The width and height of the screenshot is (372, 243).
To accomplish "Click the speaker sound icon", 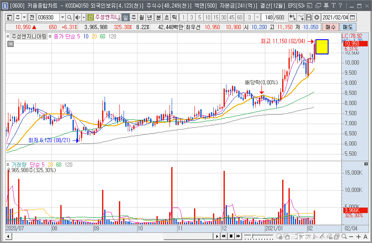I will (77, 17).
